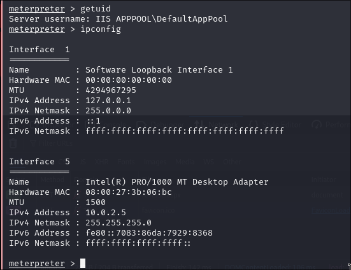Click the Debugger tab icon
Image resolution: width=351 pixels, height=270 pixels.
141,125
